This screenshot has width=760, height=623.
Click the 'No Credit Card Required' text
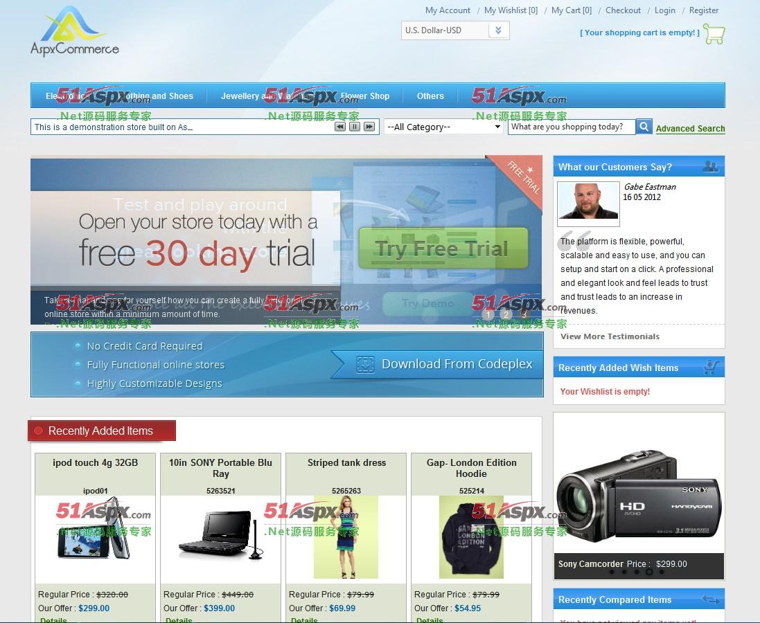tap(145, 346)
